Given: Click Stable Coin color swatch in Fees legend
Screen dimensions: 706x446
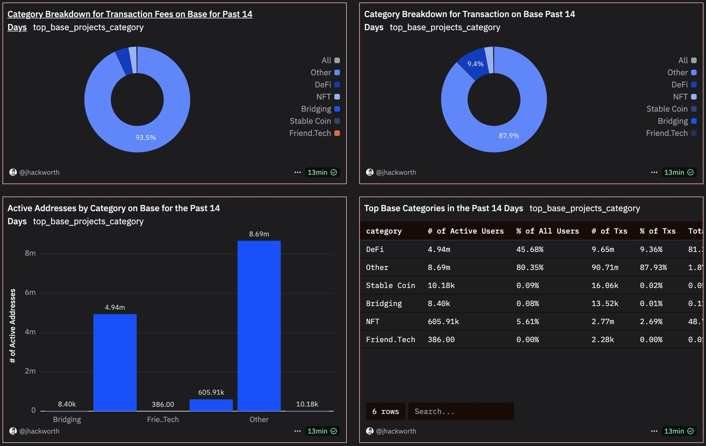Looking at the screenshot, I should [x=337, y=121].
